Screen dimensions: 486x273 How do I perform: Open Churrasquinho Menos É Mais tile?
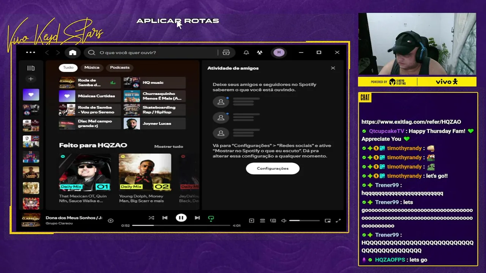point(155,96)
